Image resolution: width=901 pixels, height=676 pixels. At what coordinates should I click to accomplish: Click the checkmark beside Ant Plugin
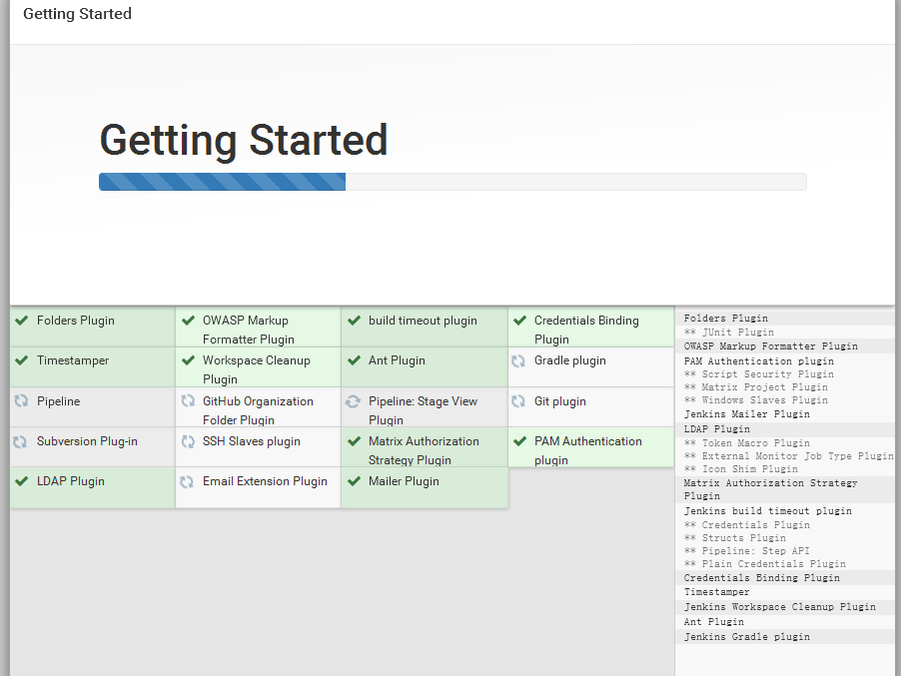pos(354,360)
